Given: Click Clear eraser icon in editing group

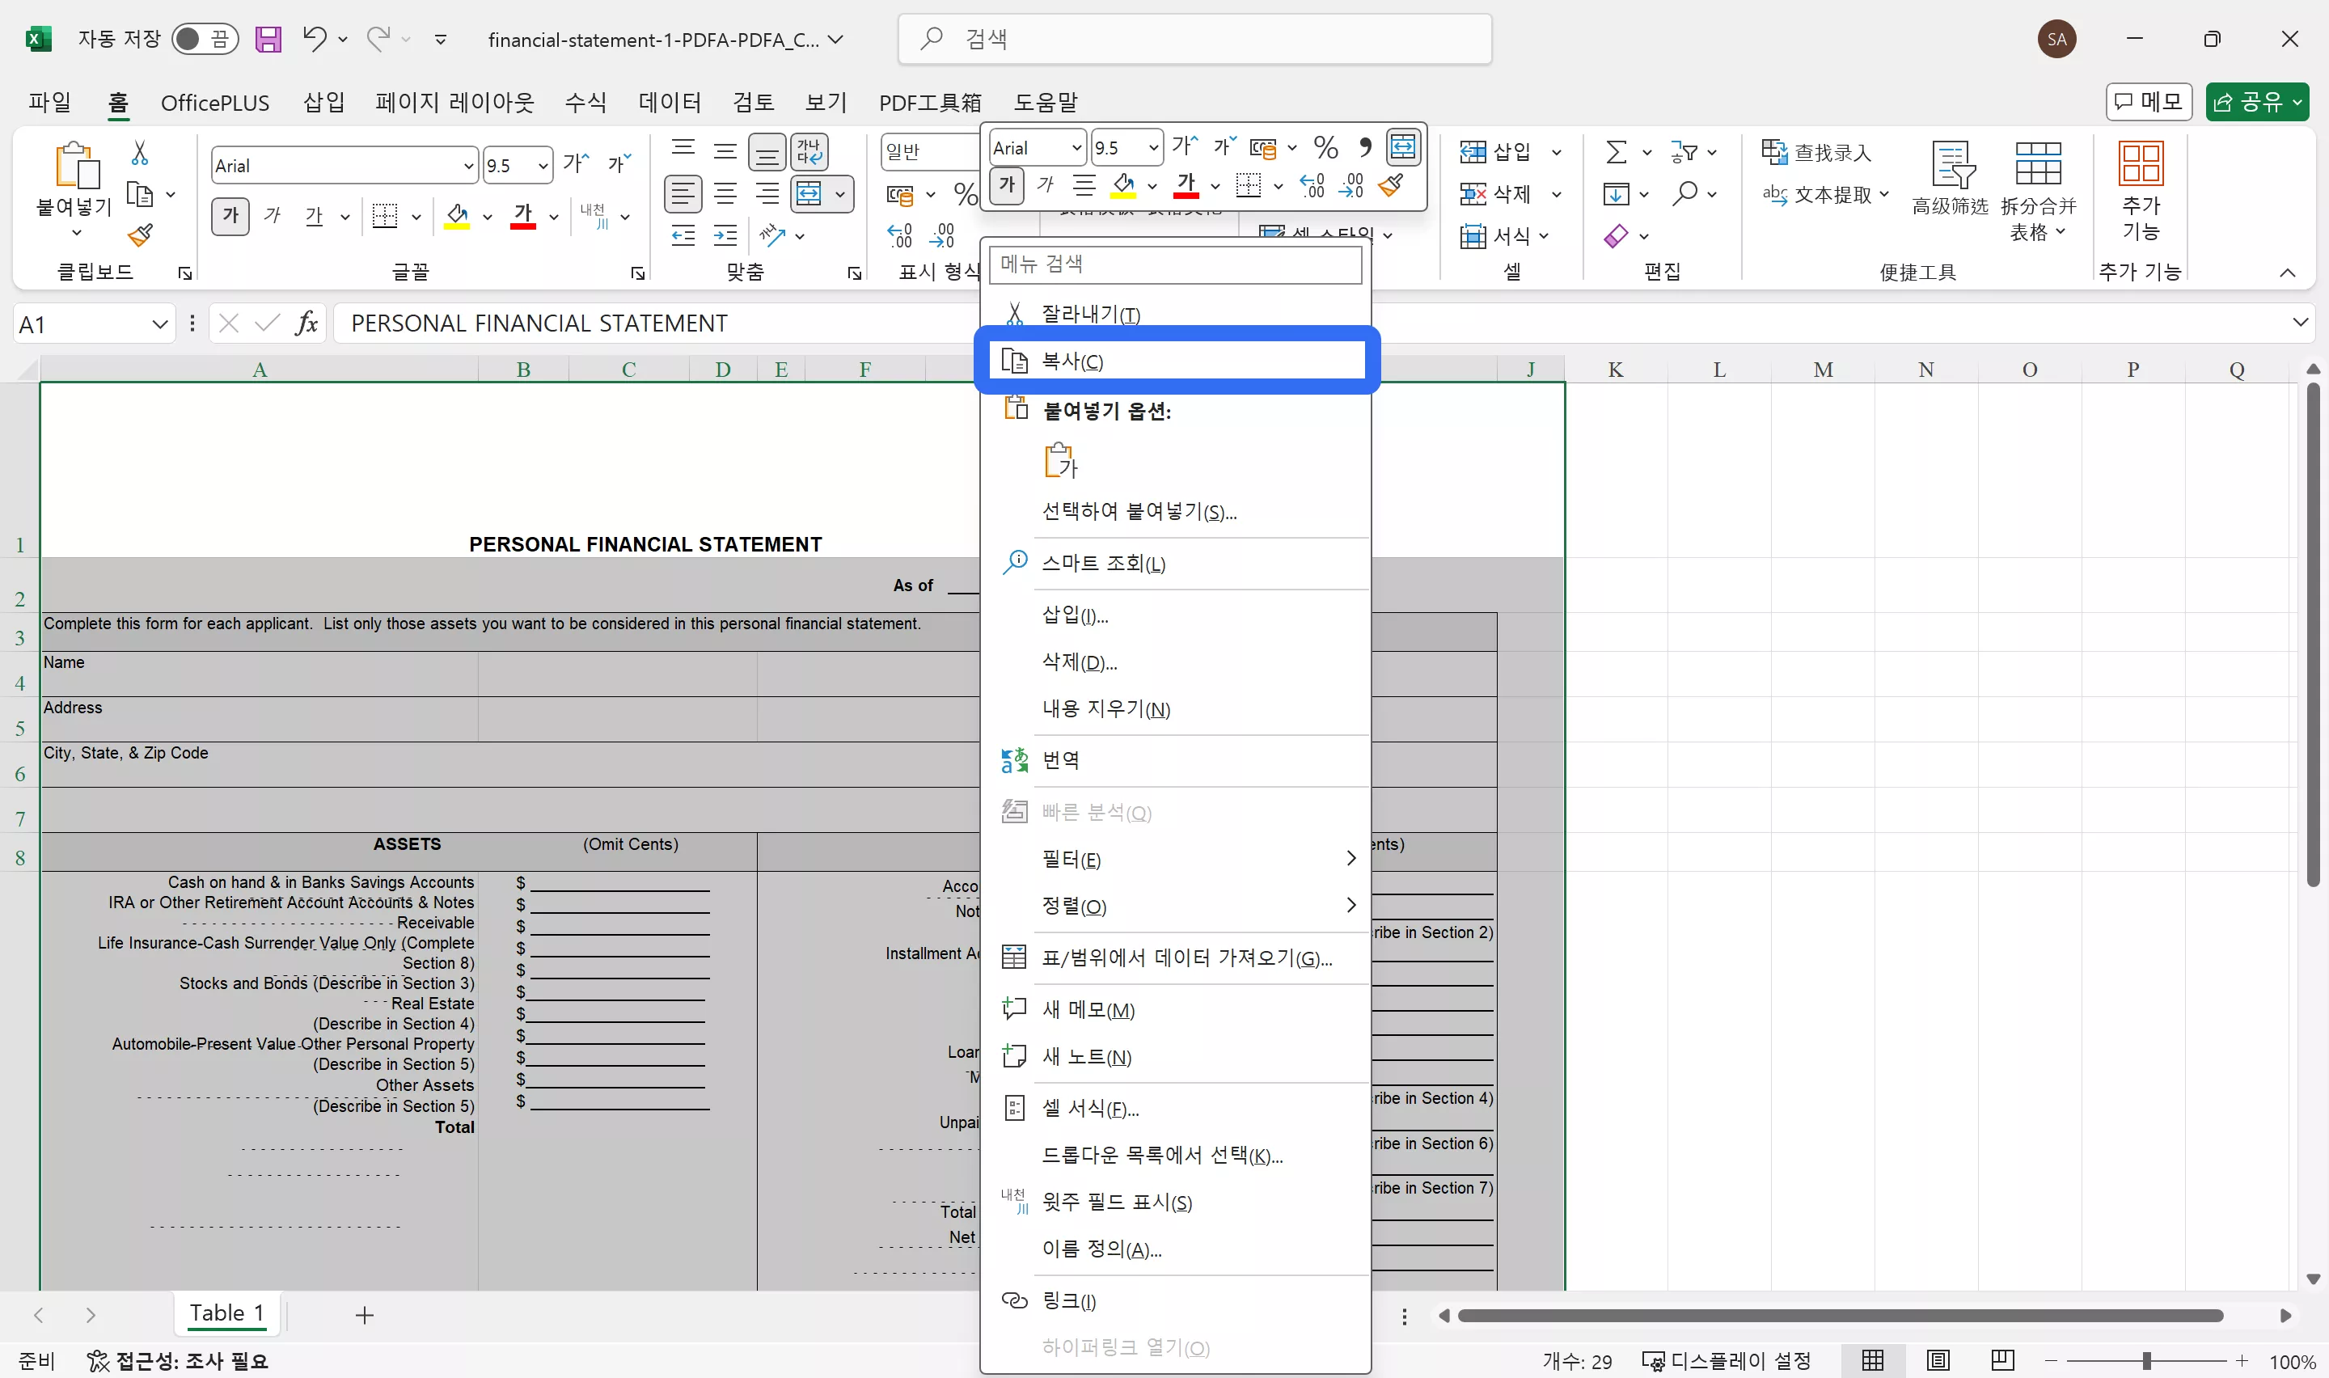Looking at the screenshot, I should tap(1616, 236).
